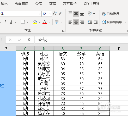Click the Decrease Font Size icon
128x116 pixels.
[61, 14]
